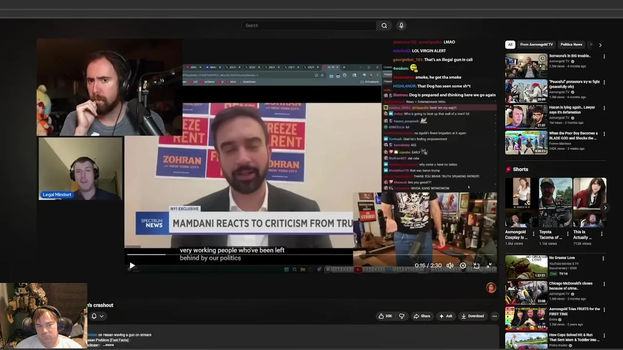Open options for 'Poor Boy Becomes BLADE GOD'
This screenshot has width=623, height=350.
604,134
